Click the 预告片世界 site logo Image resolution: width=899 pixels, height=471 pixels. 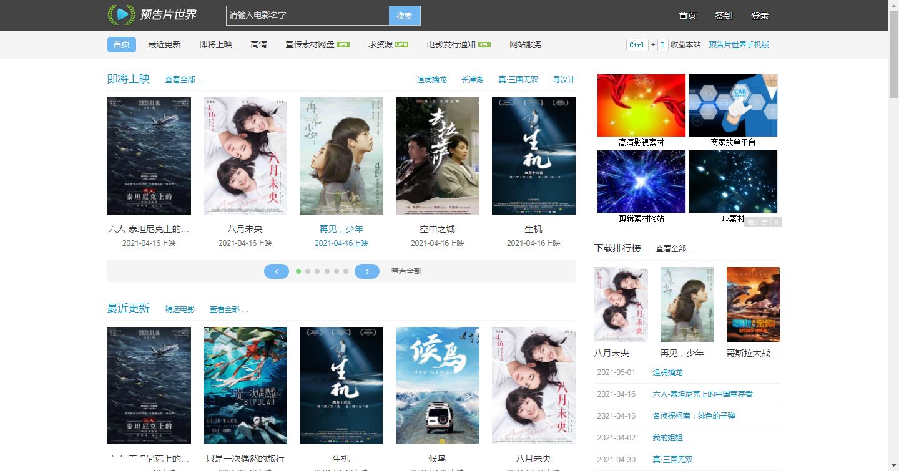152,14
